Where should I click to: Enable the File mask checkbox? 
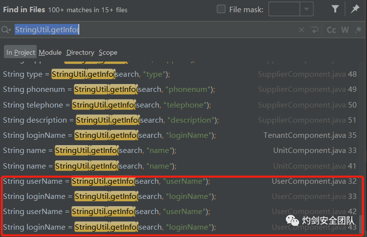click(221, 9)
